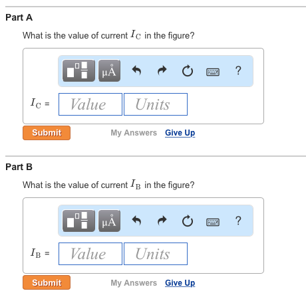Redo entry in Part B toolbar

click(x=162, y=221)
